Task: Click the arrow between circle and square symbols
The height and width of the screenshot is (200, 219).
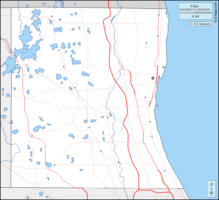Action: click(193, 24)
